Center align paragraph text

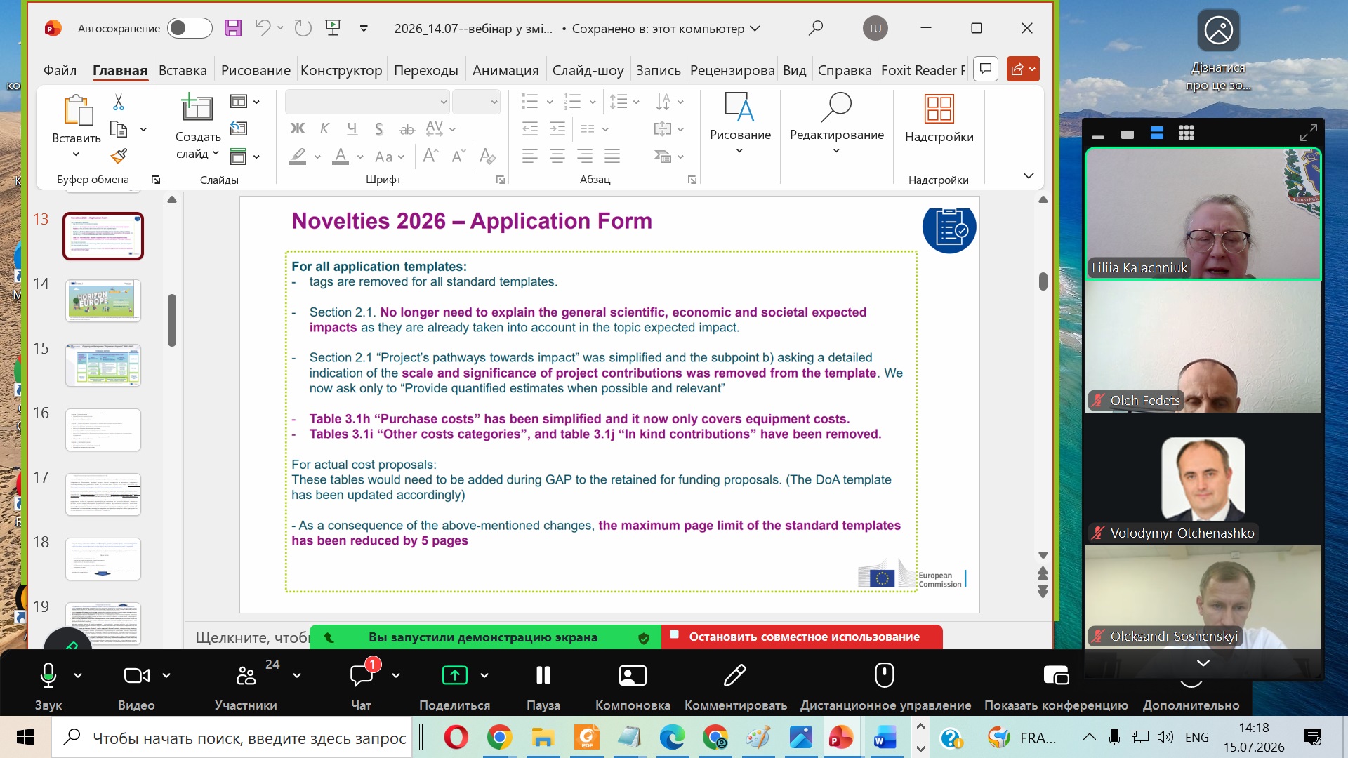pos(557,156)
